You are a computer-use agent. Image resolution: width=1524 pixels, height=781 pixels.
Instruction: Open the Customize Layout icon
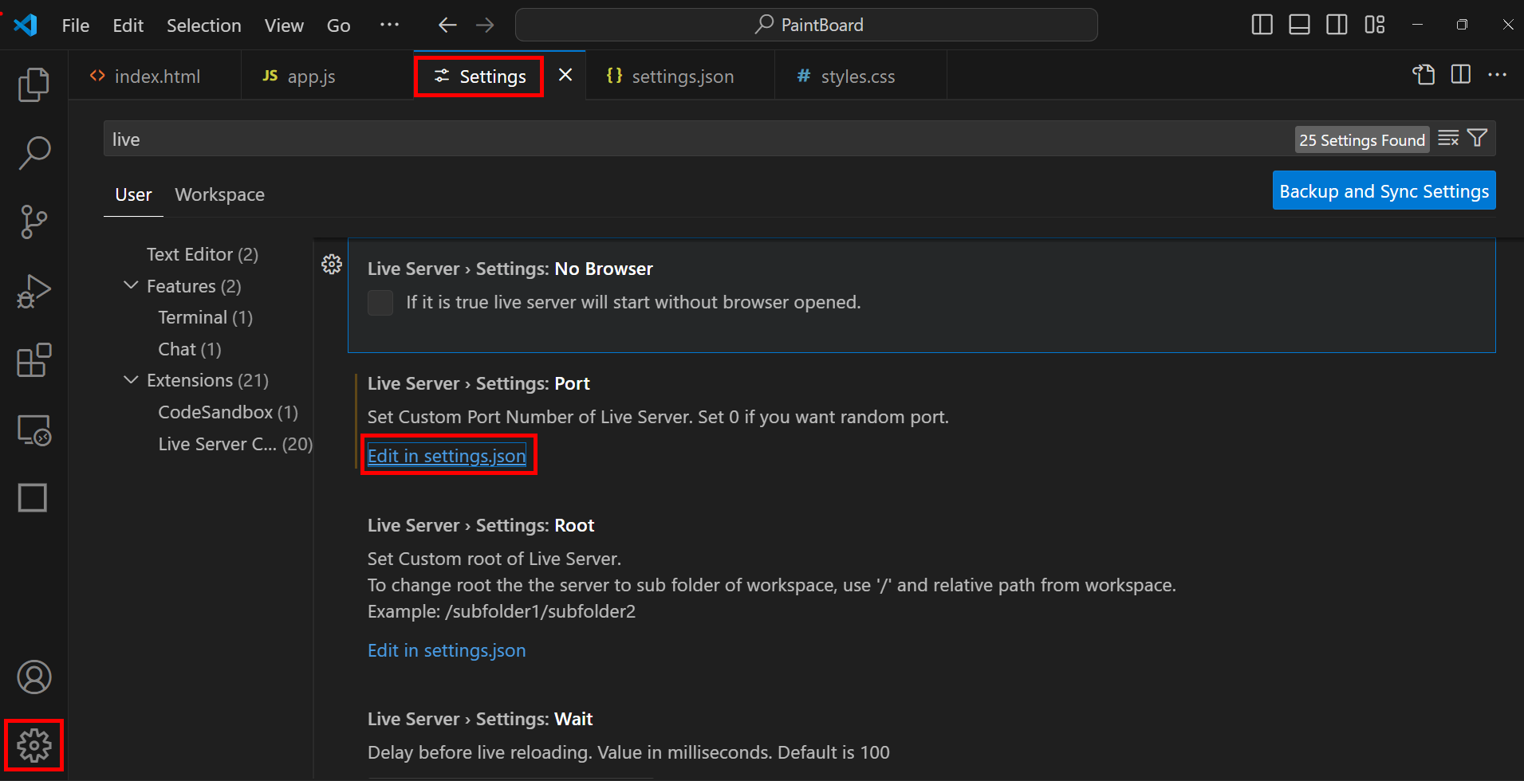tap(1374, 25)
